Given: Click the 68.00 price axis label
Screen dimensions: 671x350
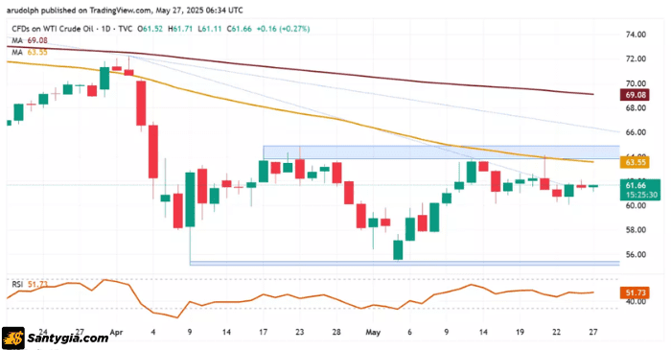Looking at the screenshot, I should click(636, 107).
